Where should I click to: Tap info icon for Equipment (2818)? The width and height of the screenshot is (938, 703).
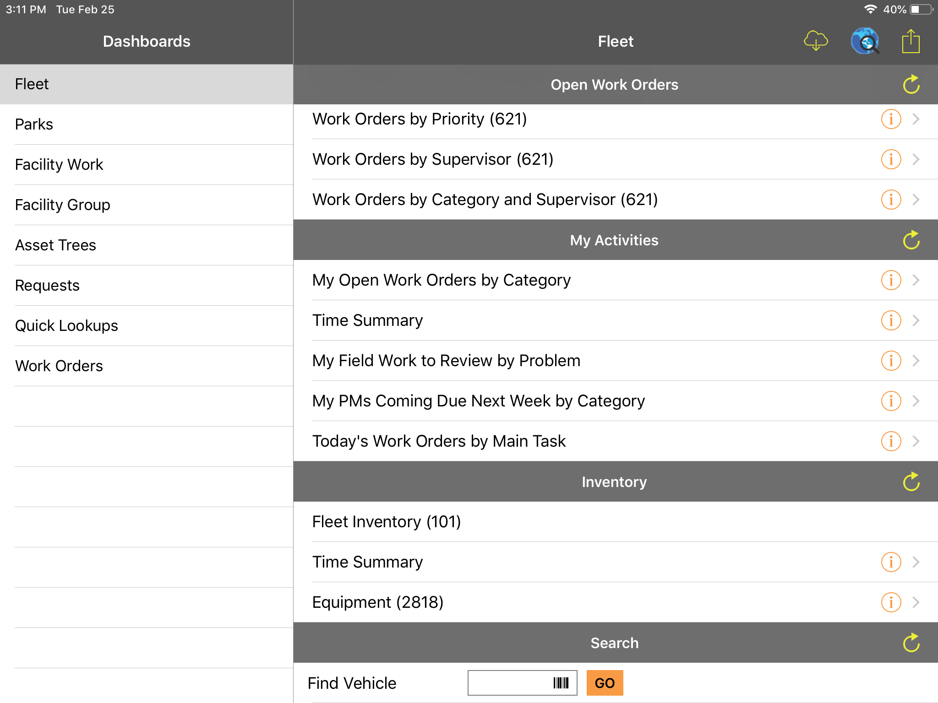(891, 602)
